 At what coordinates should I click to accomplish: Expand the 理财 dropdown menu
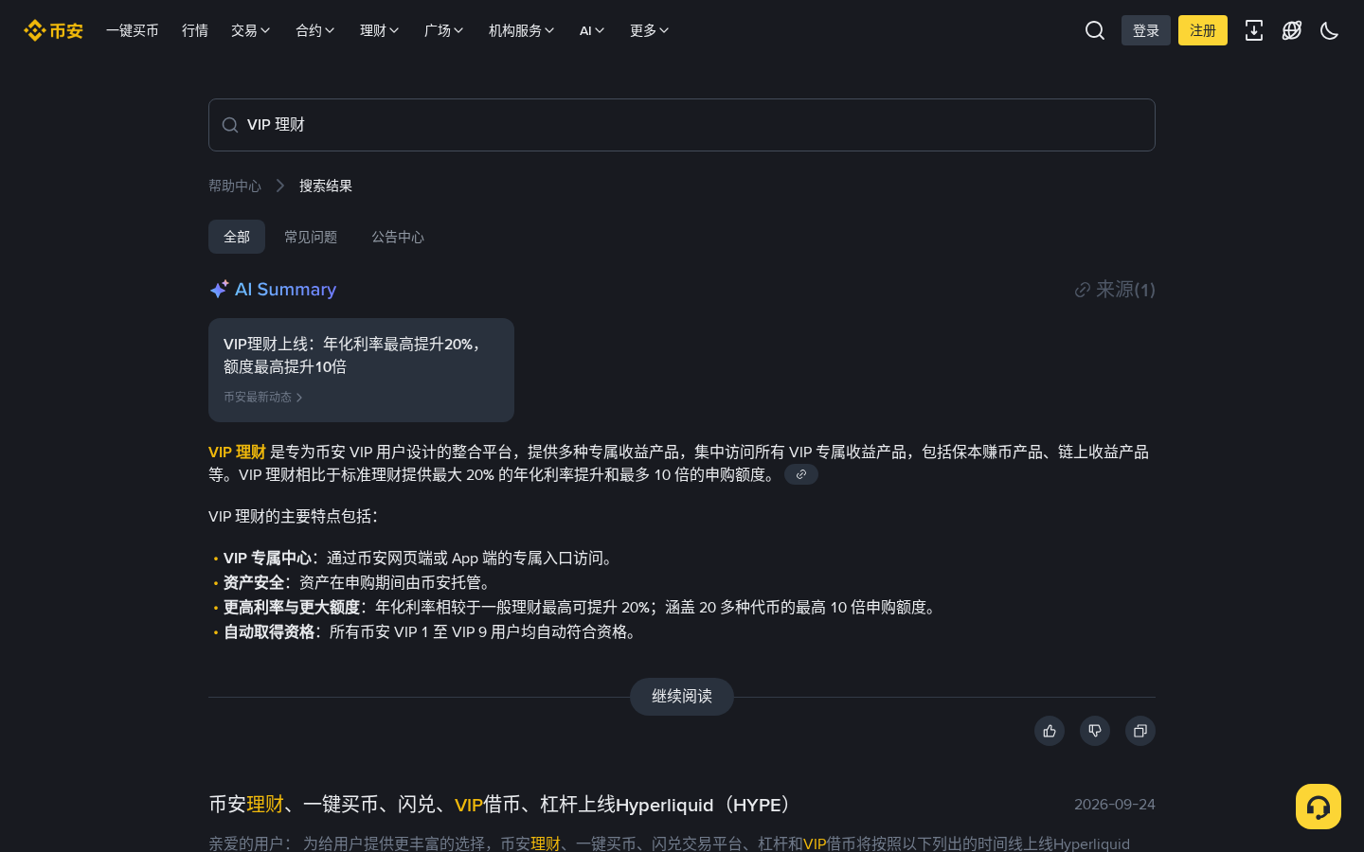380,30
